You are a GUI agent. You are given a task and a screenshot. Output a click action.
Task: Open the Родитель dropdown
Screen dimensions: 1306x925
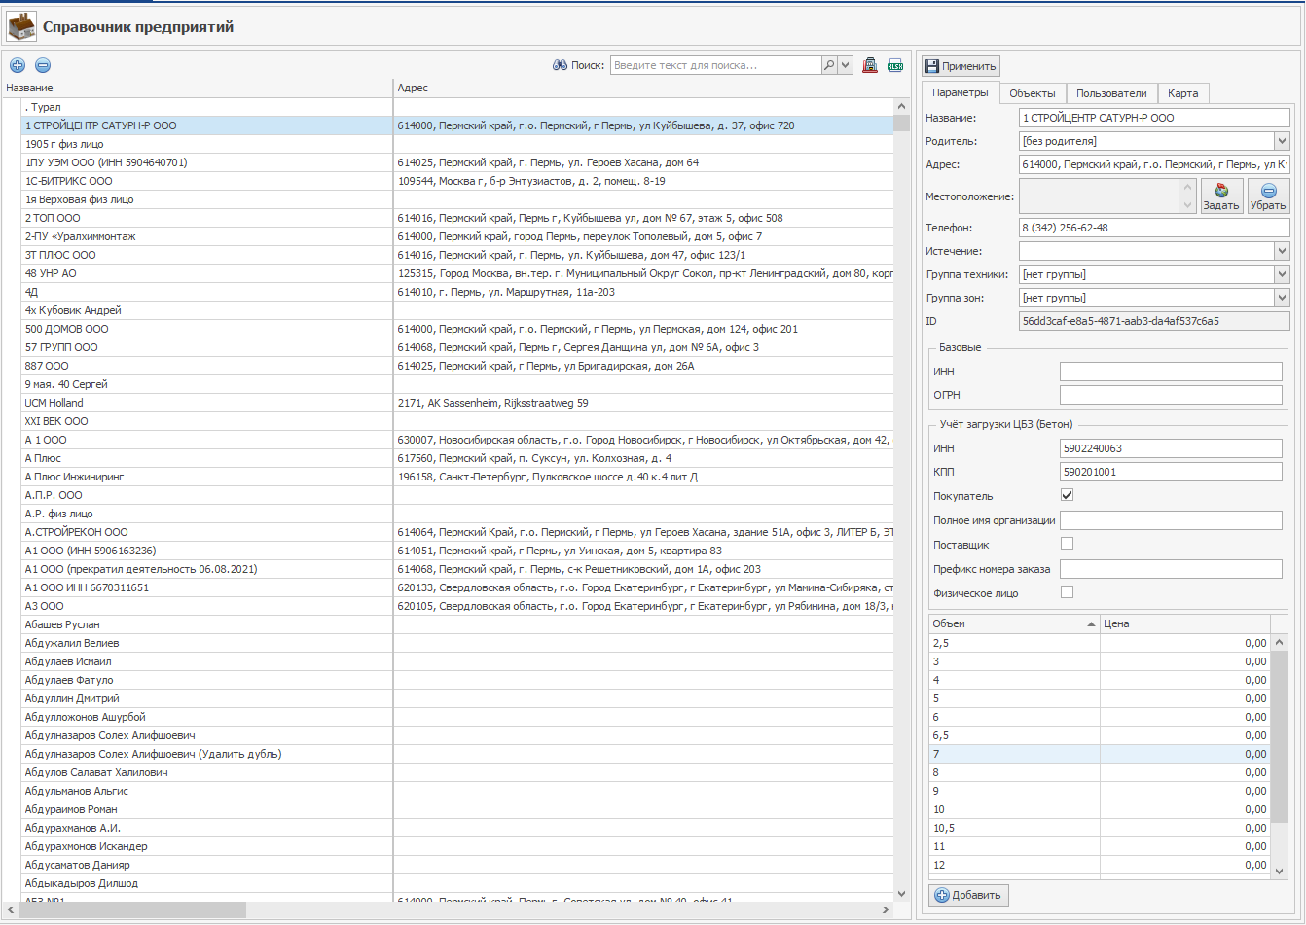(1282, 142)
